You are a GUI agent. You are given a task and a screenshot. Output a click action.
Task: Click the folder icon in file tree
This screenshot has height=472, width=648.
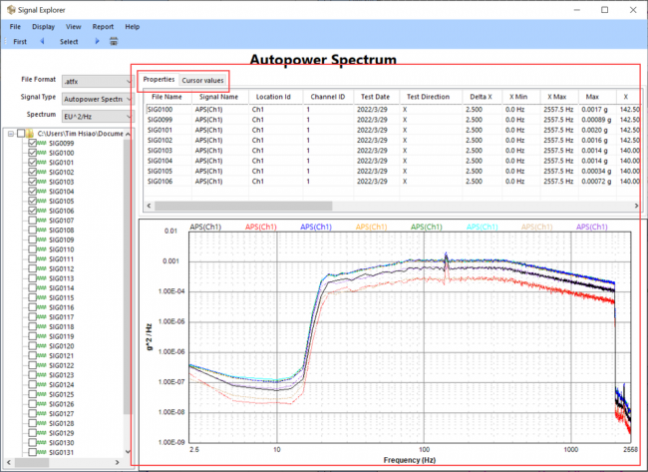click(x=32, y=134)
